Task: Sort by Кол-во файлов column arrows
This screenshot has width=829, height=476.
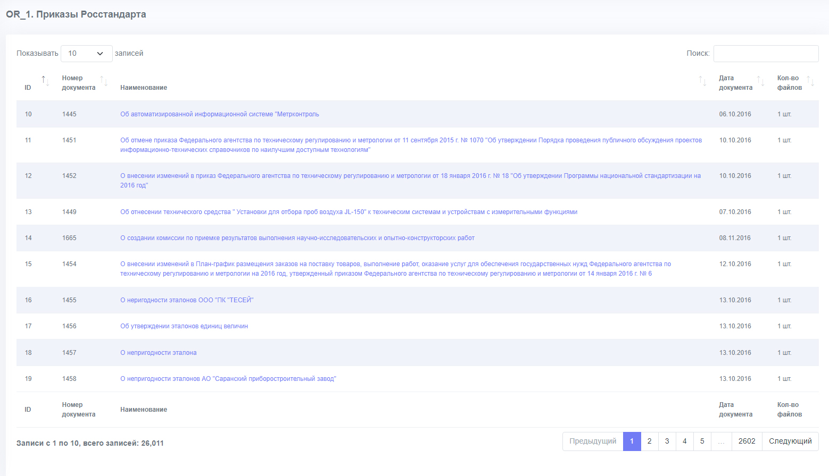Action: [810, 81]
